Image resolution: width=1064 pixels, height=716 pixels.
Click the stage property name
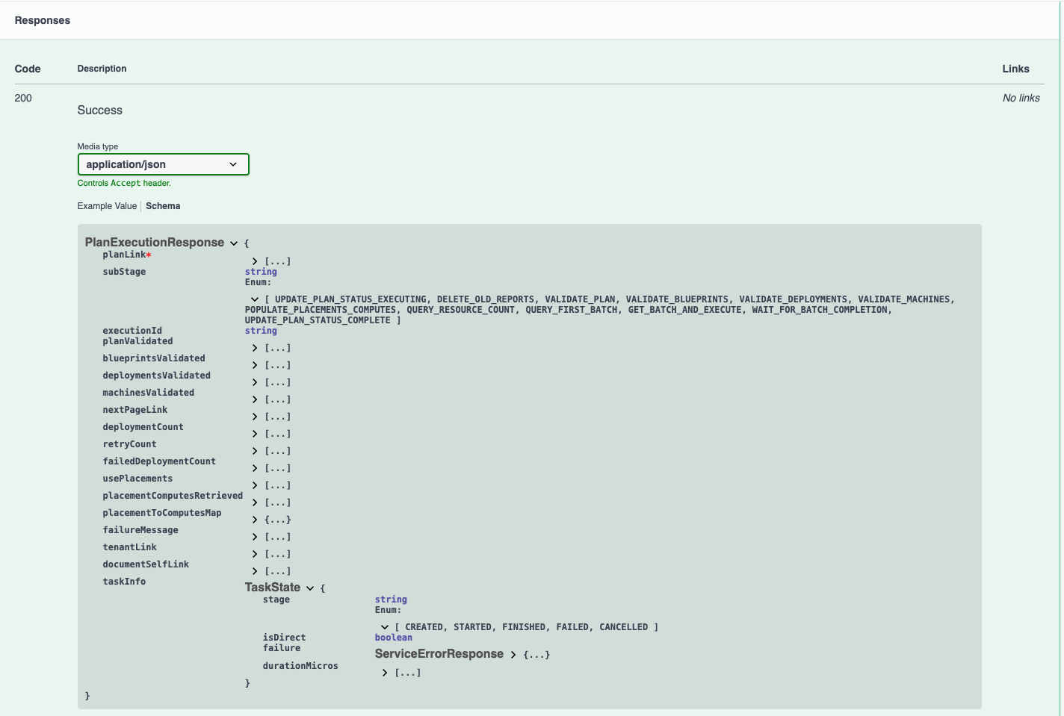tap(276, 600)
